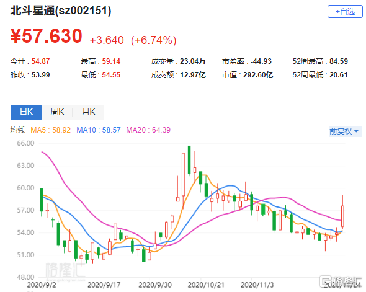Select the 最低 daily low 54.55
This screenshot has width=366, height=292.
pyautogui.click(x=111, y=75)
